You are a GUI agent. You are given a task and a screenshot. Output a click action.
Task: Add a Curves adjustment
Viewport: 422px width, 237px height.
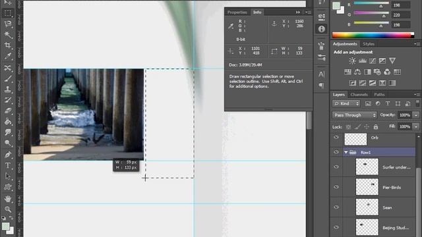[373, 61]
